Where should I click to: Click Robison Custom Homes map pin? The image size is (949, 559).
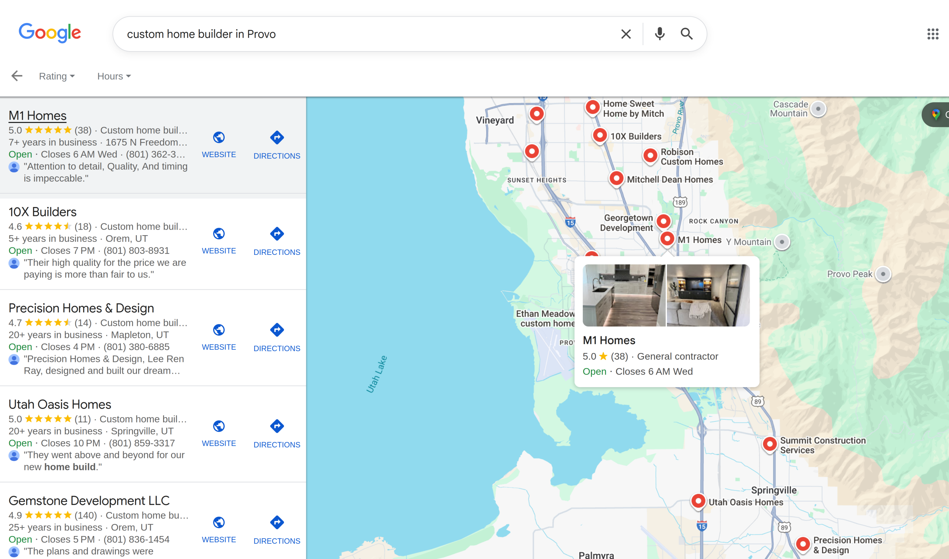tap(650, 155)
